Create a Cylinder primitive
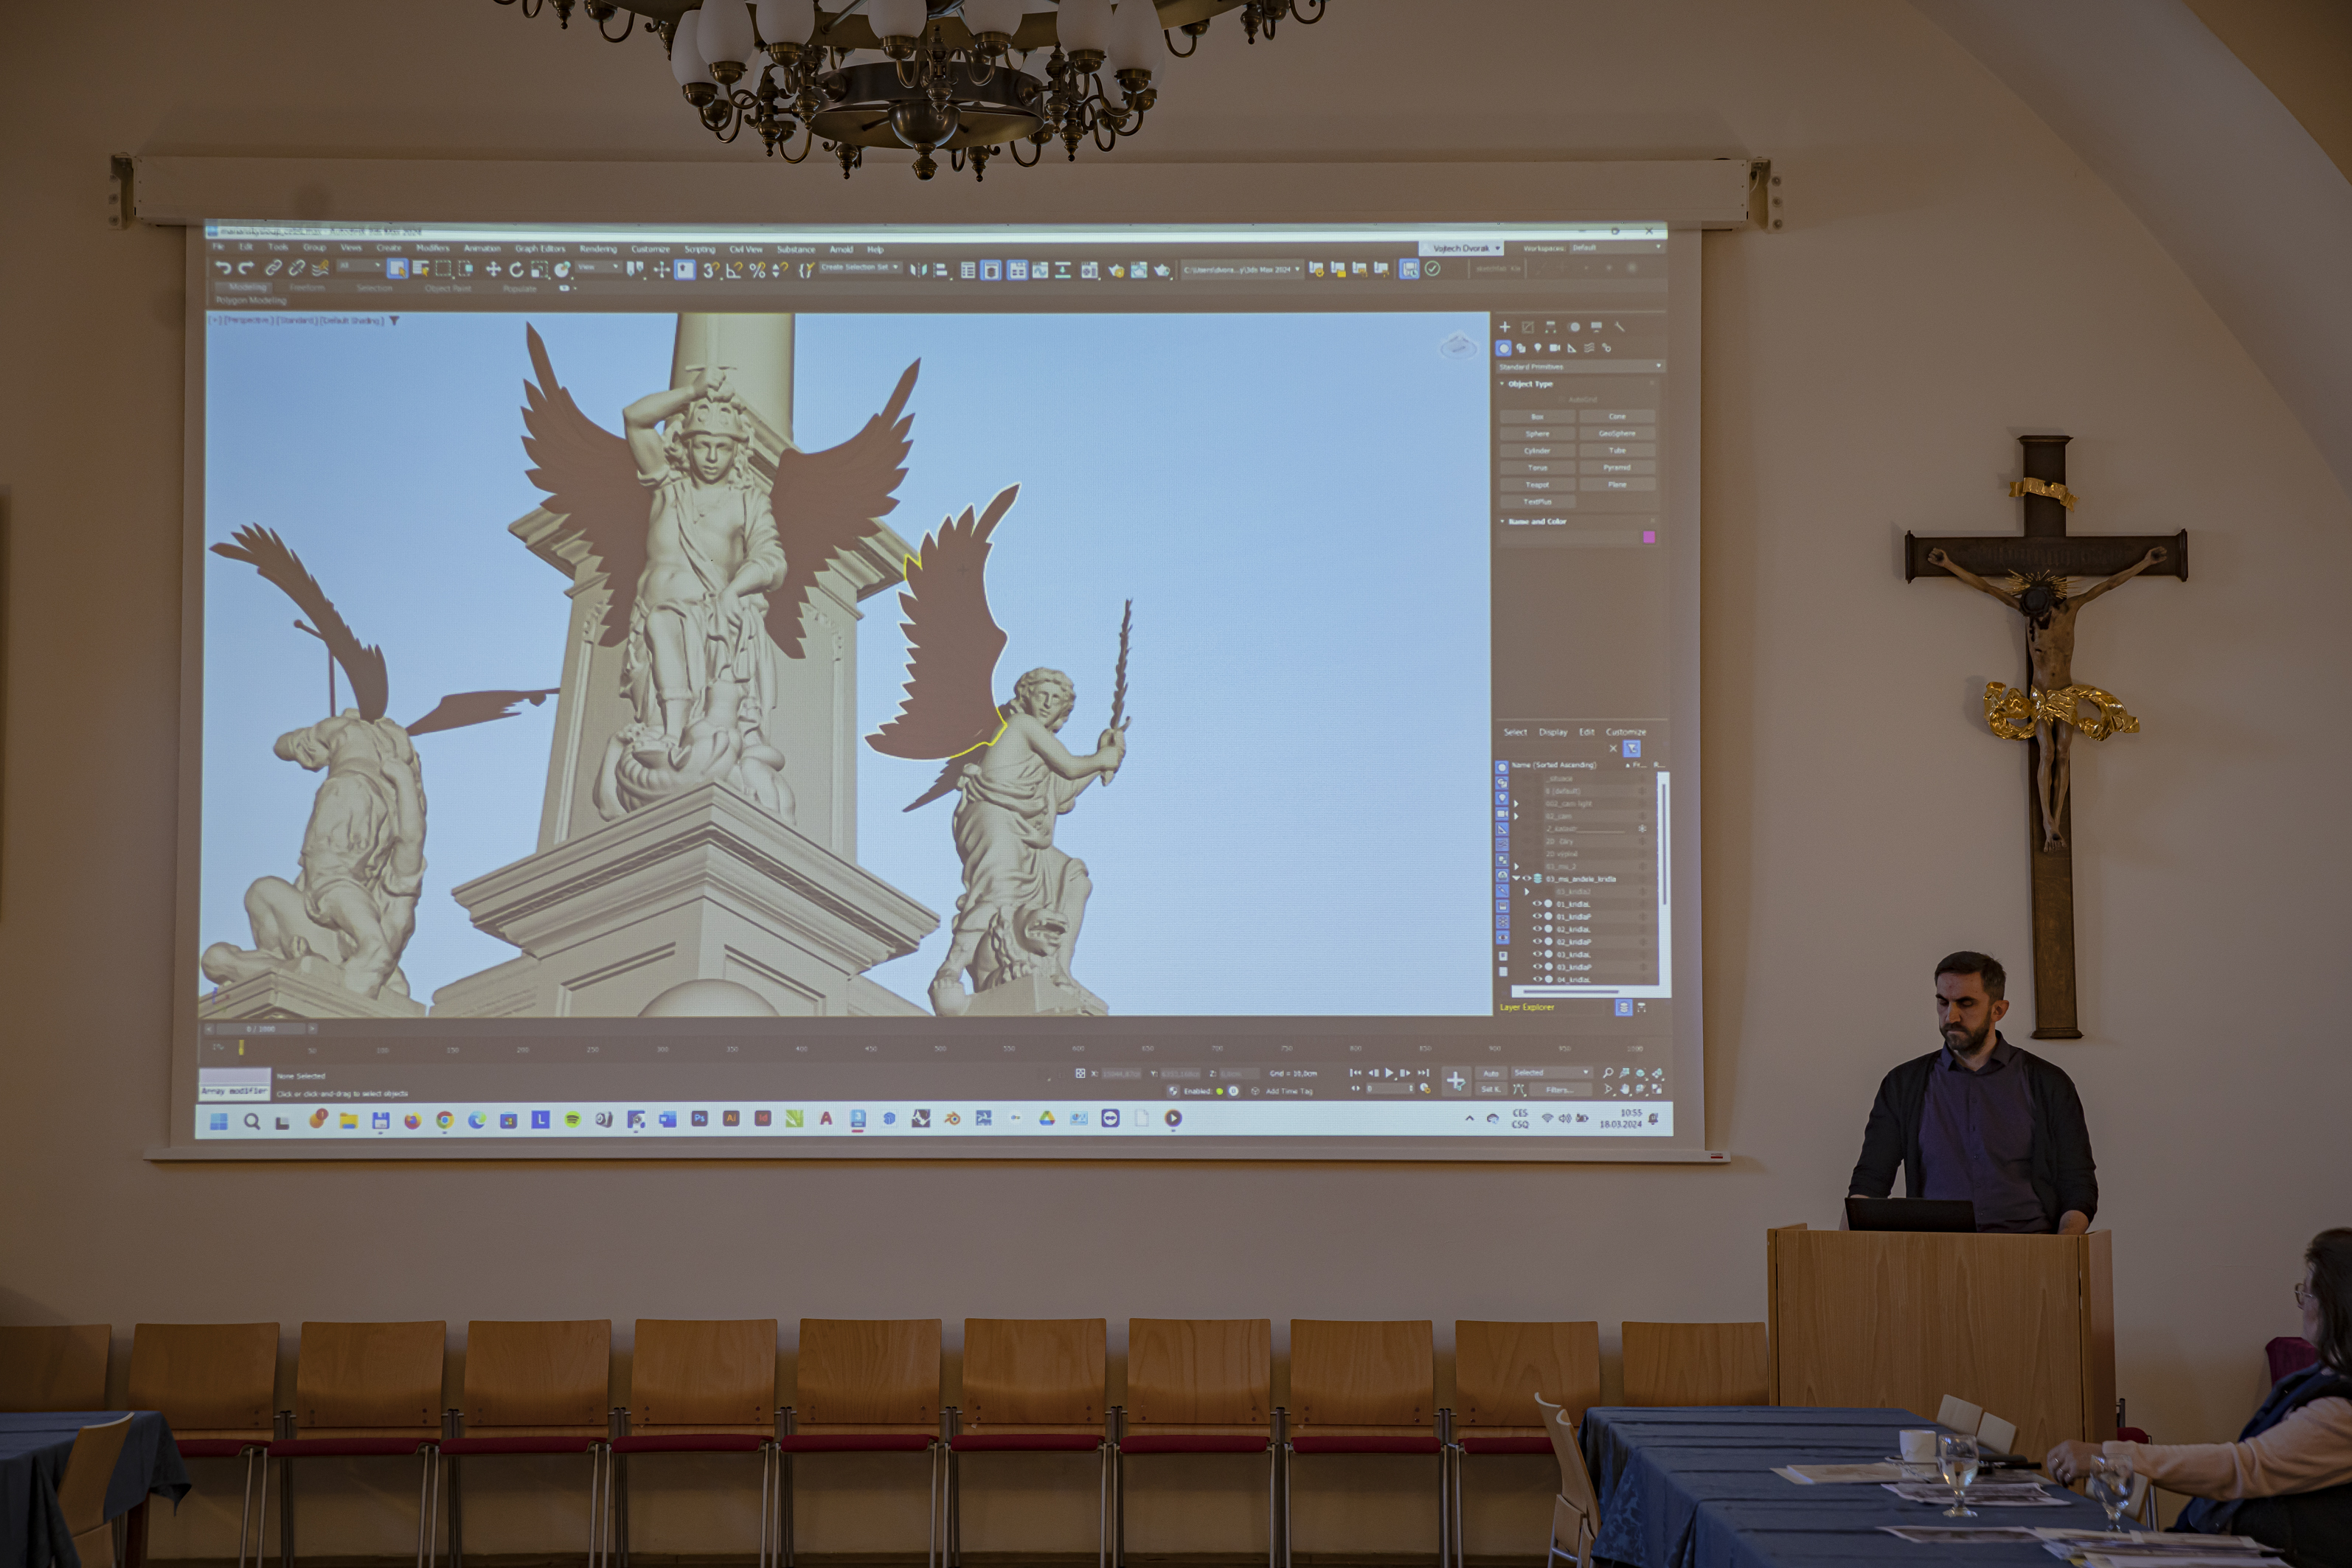The height and width of the screenshot is (1568, 2352). 1538,451
